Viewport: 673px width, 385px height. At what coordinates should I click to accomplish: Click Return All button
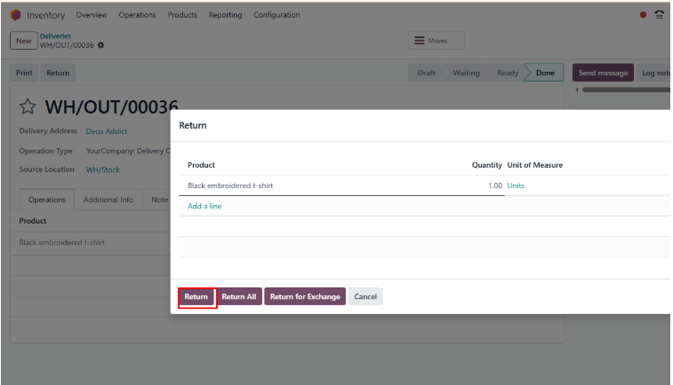click(239, 297)
